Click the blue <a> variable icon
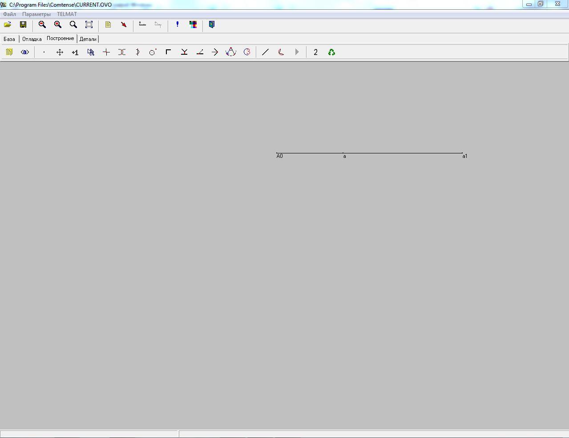The height and width of the screenshot is (438, 569). click(25, 52)
